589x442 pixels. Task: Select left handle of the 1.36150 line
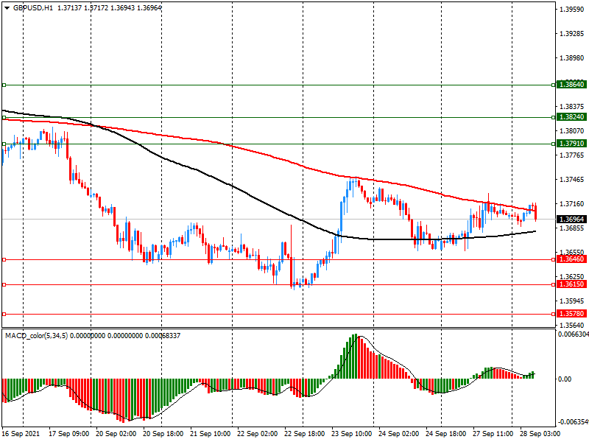(4, 285)
